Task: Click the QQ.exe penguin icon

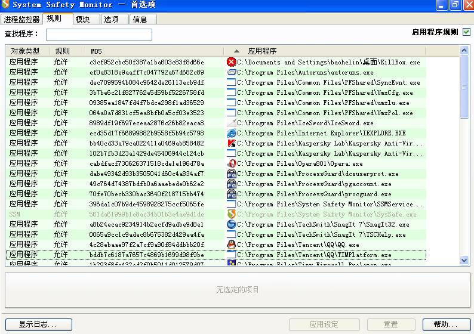Action: tap(231, 245)
